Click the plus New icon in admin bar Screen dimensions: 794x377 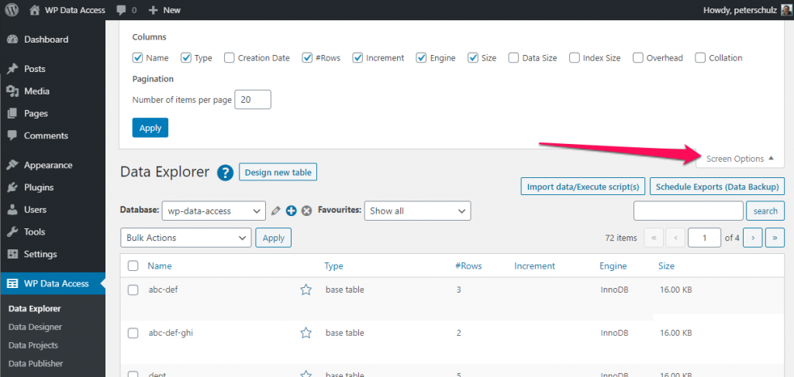153,10
